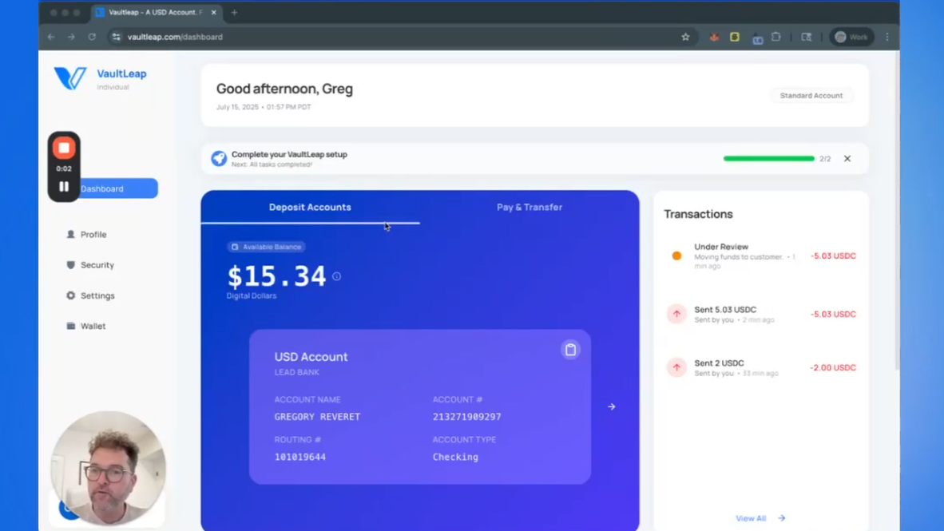Open site information icon in address bar

[x=116, y=37]
